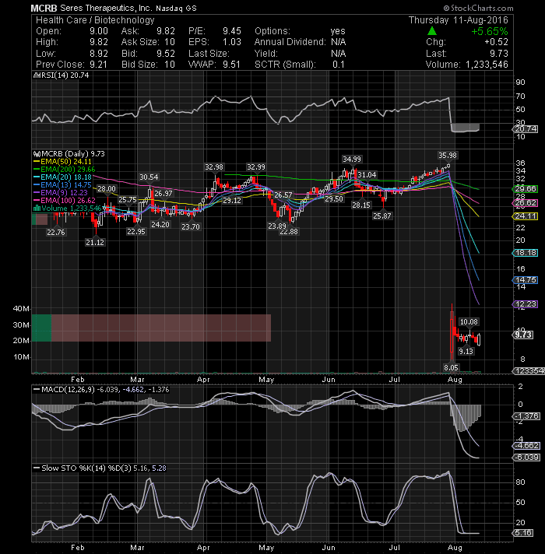
Task: Click the green up-arrow price change icon
Action: (x=431, y=31)
